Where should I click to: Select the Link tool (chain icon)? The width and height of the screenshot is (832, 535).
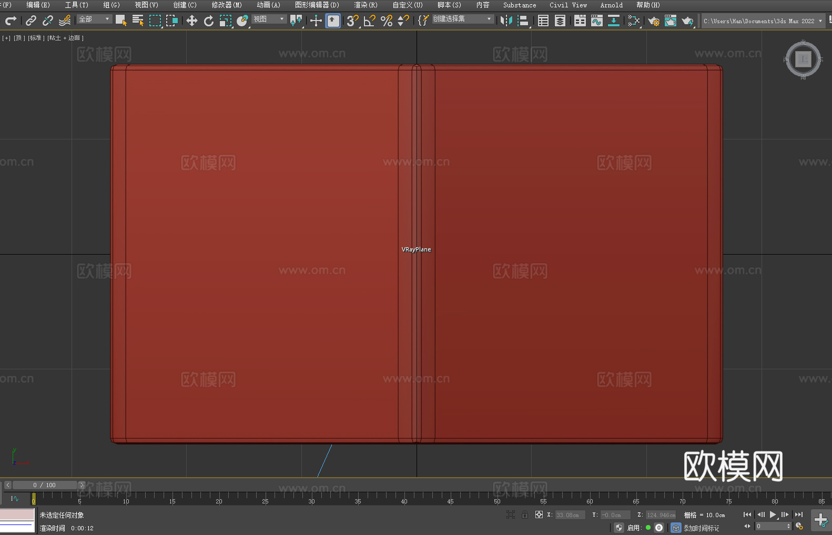(x=31, y=21)
